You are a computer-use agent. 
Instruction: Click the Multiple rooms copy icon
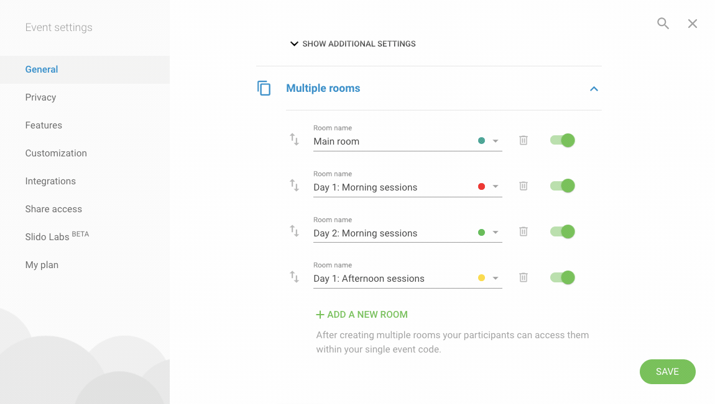pos(264,88)
